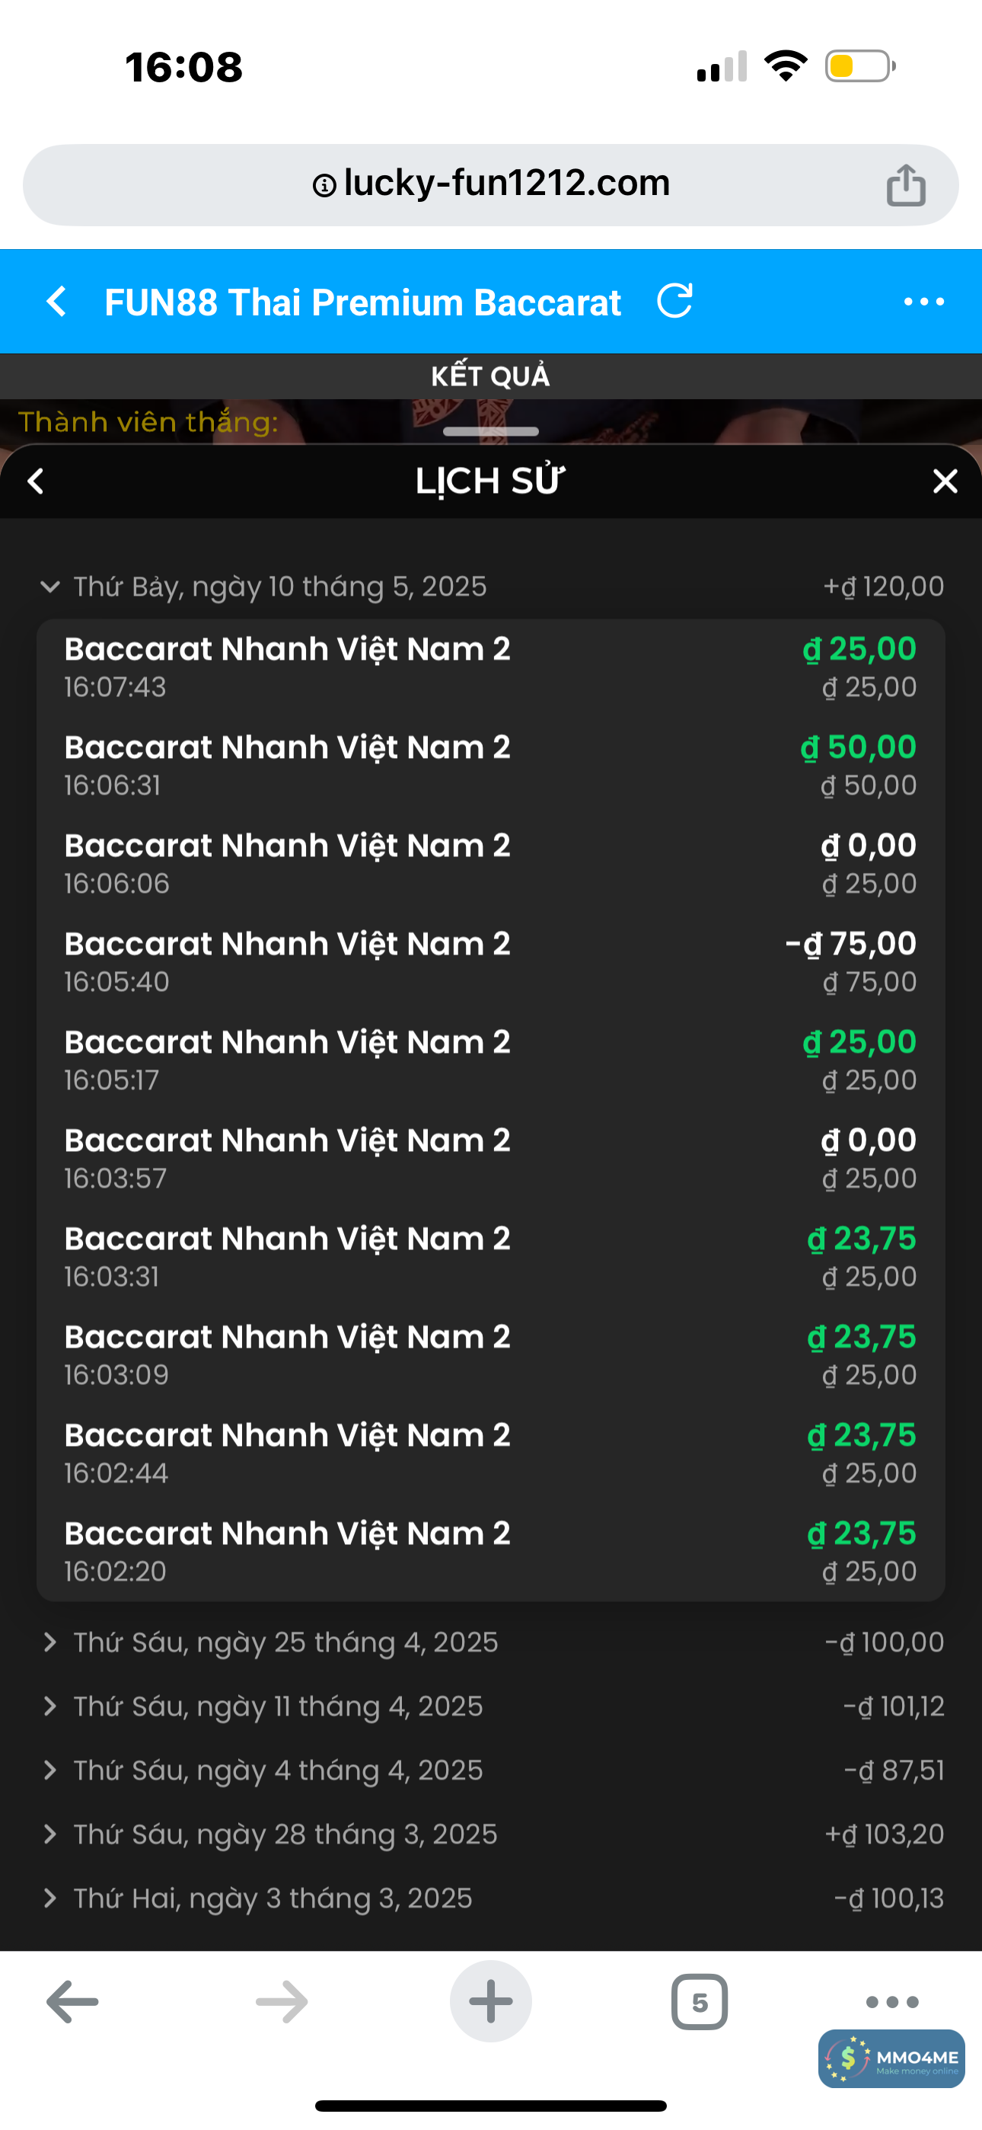Tap the drag handle above Lịch Sử panel
Image resolution: width=982 pixels, height=2130 pixels.
(490, 432)
